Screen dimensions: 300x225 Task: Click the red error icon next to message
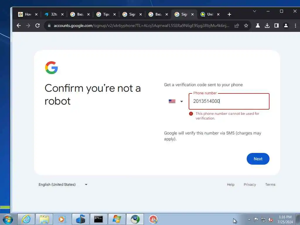191,114
